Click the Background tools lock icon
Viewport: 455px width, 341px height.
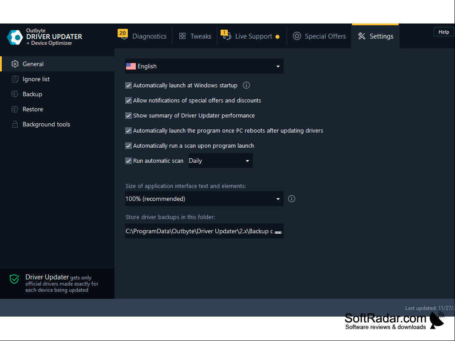pos(15,124)
